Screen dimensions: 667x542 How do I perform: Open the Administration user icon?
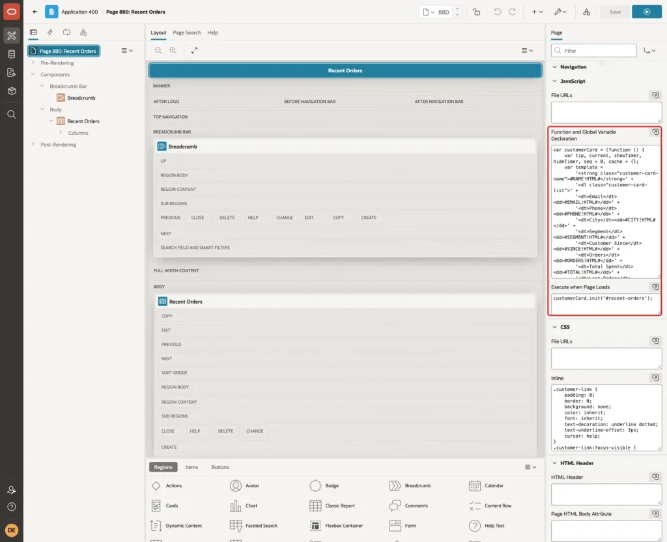click(12, 490)
